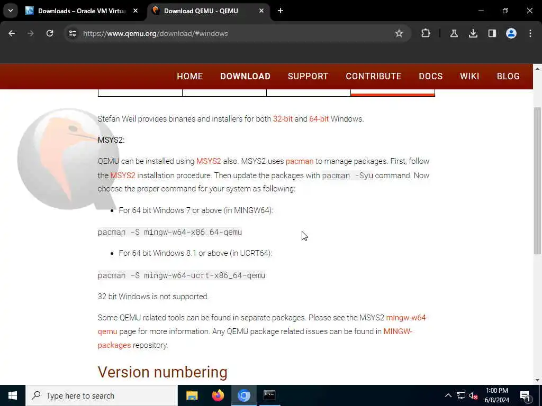The height and width of the screenshot is (406, 542).
Task: Open DOWNLOAD in site navigation
Action: tap(246, 76)
